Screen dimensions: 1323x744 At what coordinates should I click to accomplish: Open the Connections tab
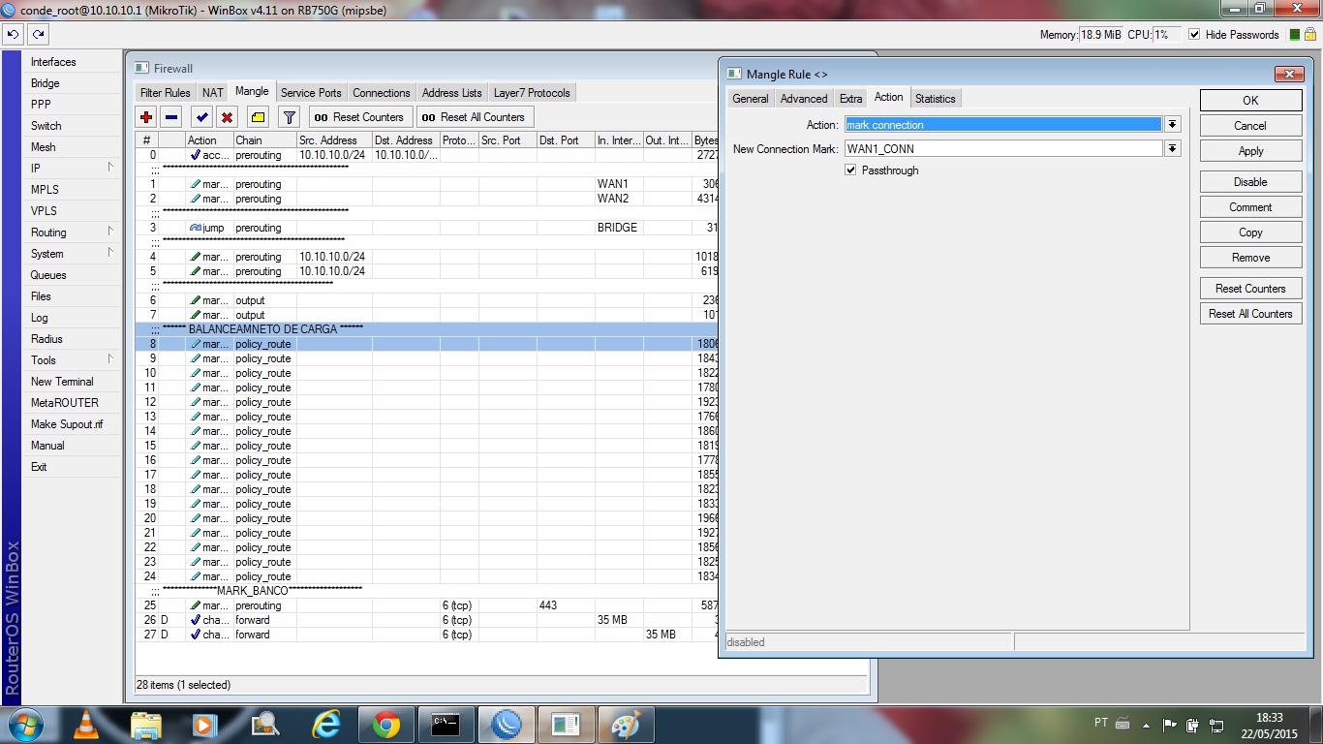382,93
